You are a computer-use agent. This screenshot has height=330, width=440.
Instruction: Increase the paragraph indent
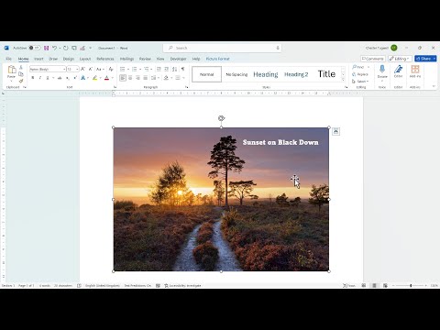[x=166, y=69]
